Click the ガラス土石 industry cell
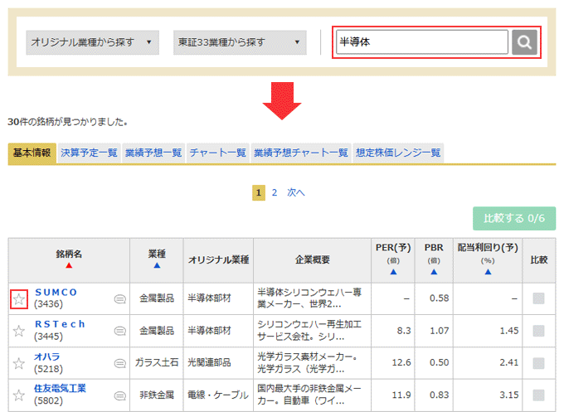This screenshot has height=412, width=564. coord(157,362)
